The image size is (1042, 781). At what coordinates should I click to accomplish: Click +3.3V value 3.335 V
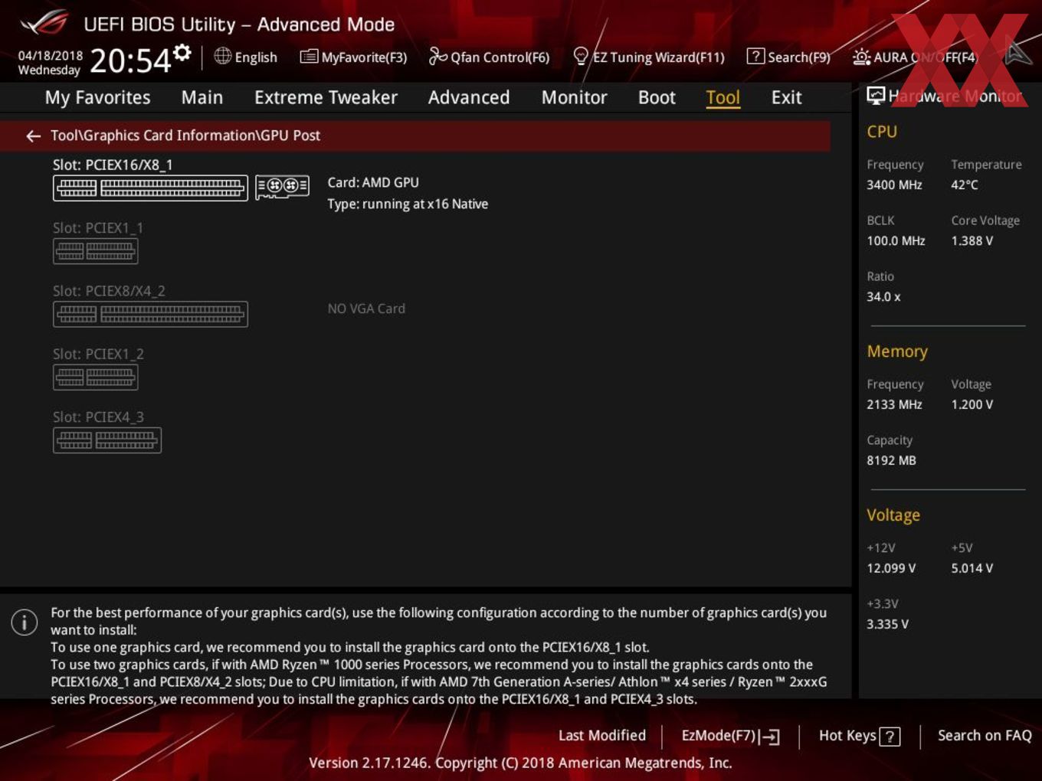[x=887, y=624]
